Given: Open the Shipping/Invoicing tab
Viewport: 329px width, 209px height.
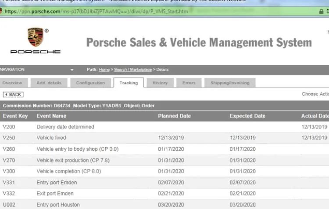Looking at the screenshot, I should point(230,83).
